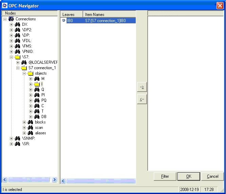
Task: Click the binoculars icon next to scan
Action: click(x=30, y=128)
